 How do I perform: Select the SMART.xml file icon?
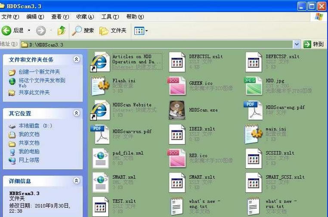pos(101,182)
